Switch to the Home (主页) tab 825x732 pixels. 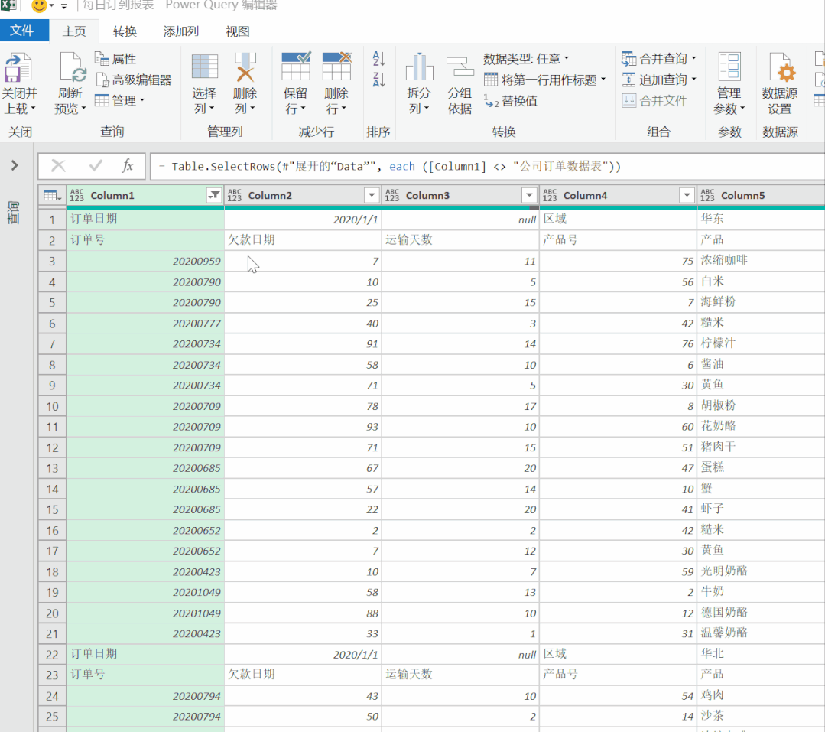click(x=74, y=31)
